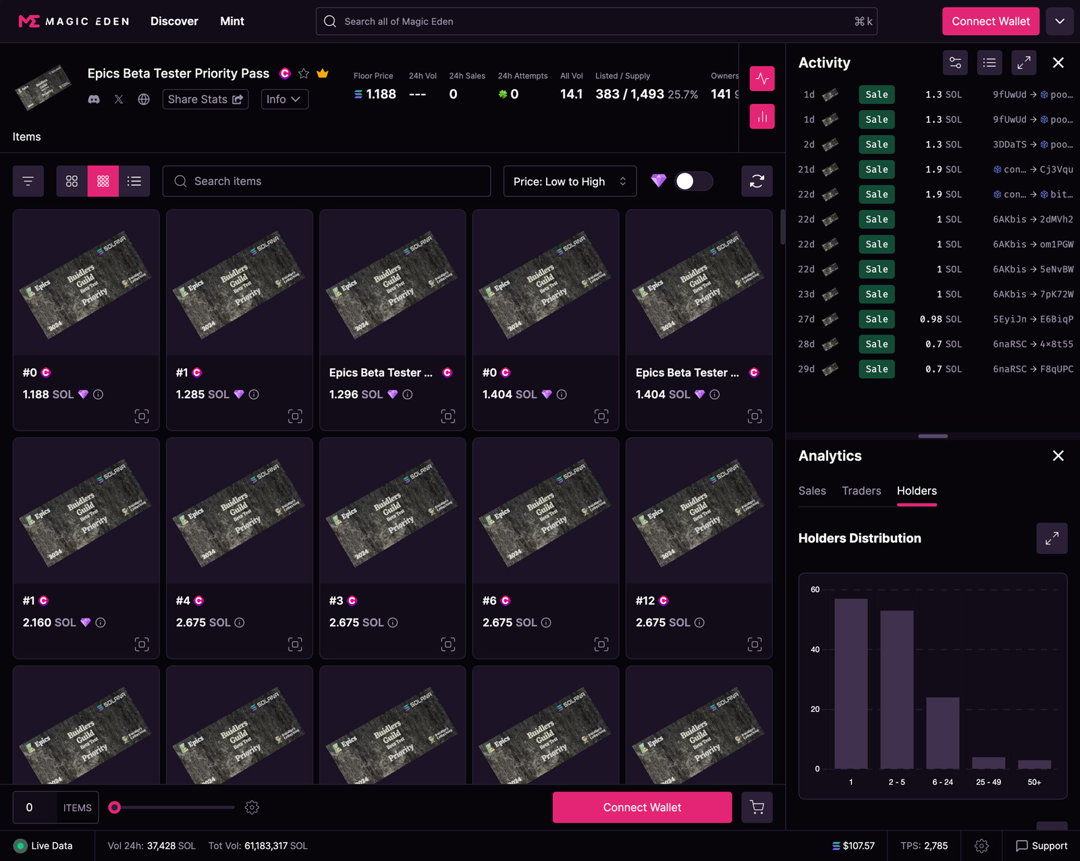
Task: Switch to the Traders analytics tab
Action: point(861,491)
